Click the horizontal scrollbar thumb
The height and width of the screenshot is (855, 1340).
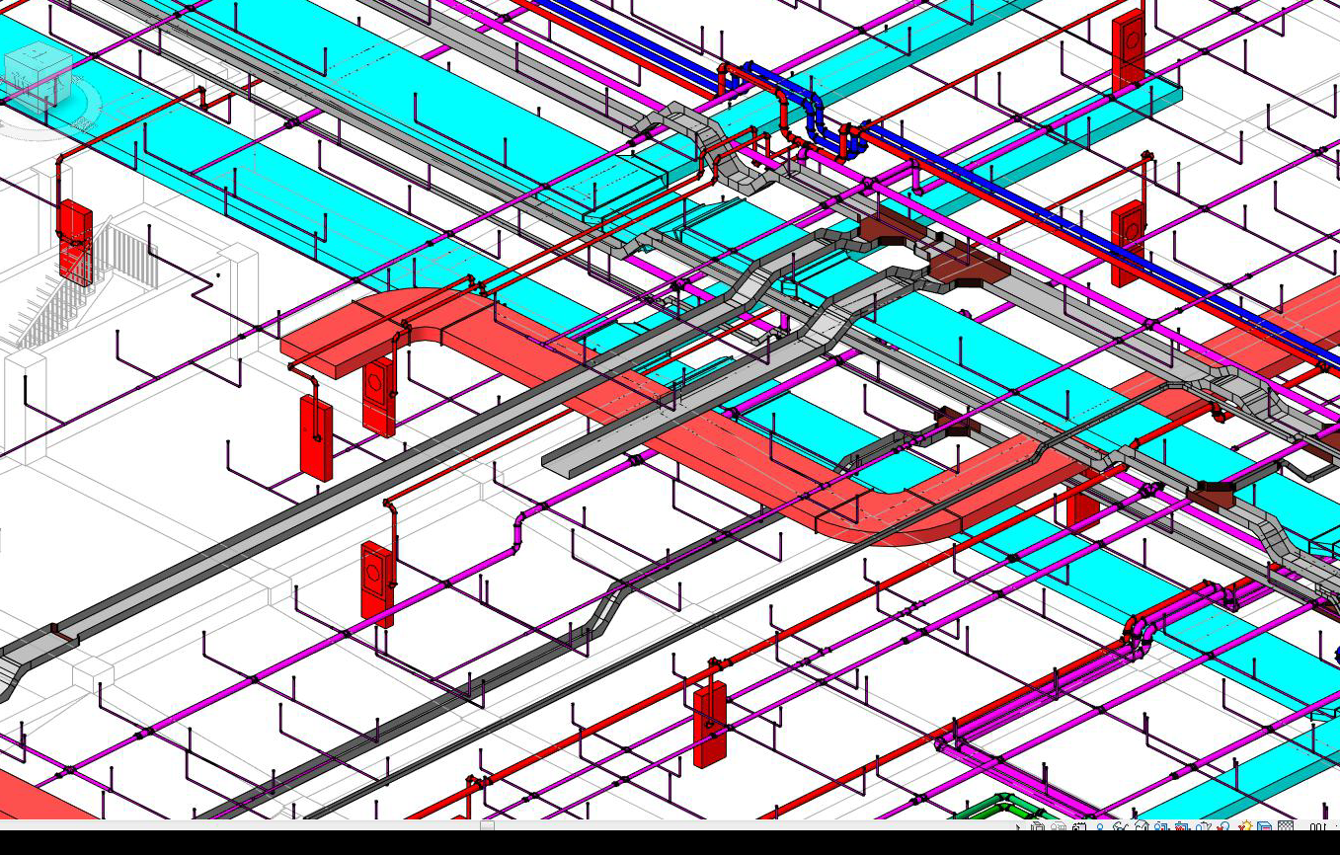click(x=488, y=825)
